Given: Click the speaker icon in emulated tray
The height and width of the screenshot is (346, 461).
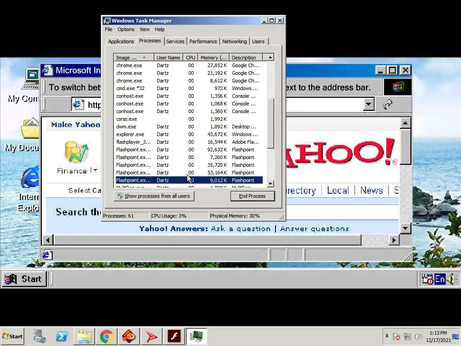Looking at the screenshot, I should coord(451,279).
